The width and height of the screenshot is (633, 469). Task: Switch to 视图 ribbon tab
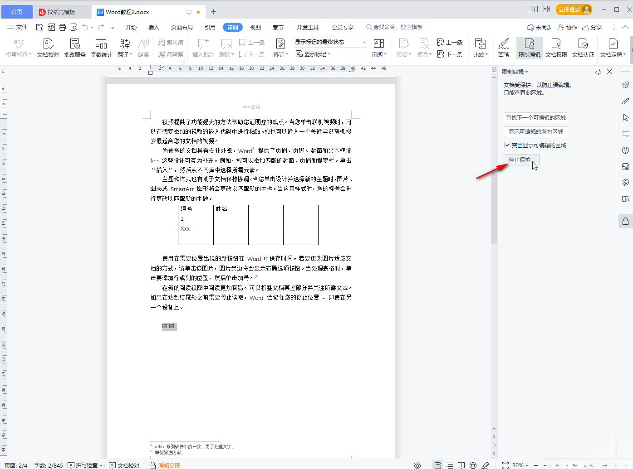pos(255,27)
